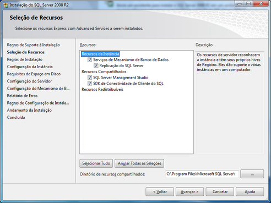Open the browse (...) directory button
The width and height of the screenshot is (271, 203).
coord(252,174)
